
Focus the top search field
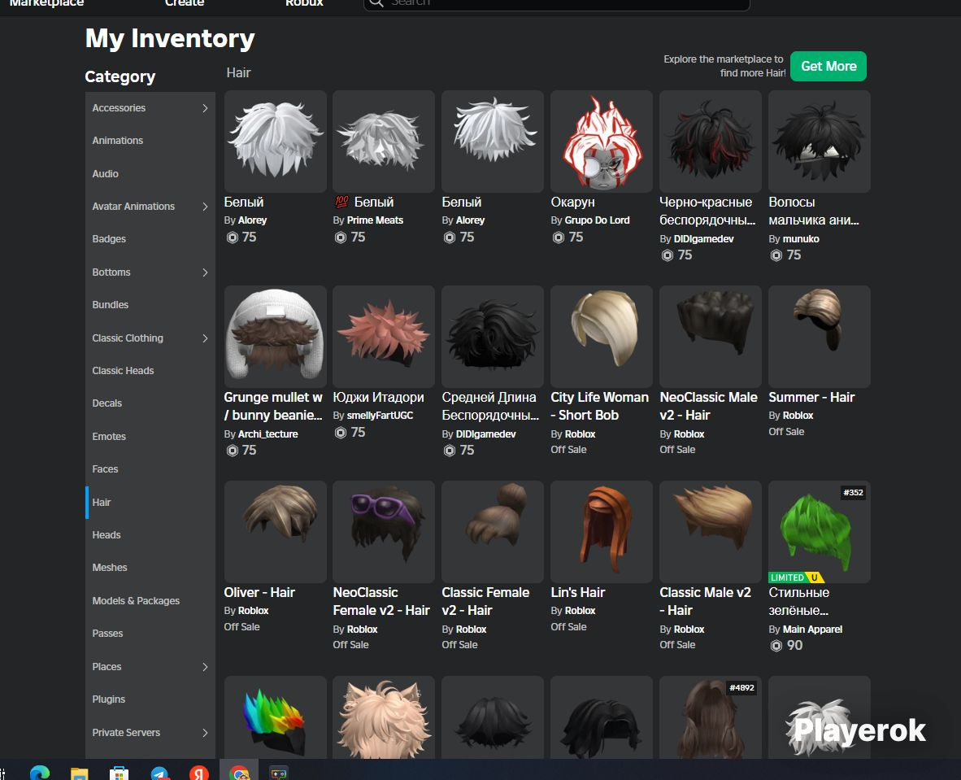[556, 3]
